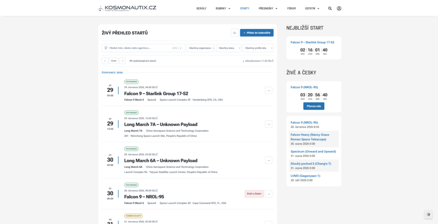Click the Přenos zde button
Viewport: 438px width, 224px height.
[x=314, y=106]
